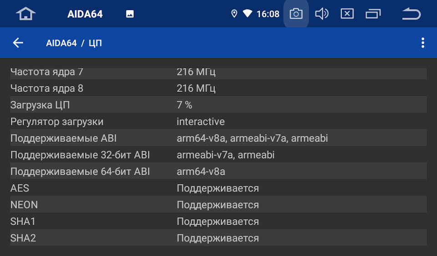Open the image notification icon
This screenshot has width=437, height=256.
pyautogui.click(x=130, y=14)
